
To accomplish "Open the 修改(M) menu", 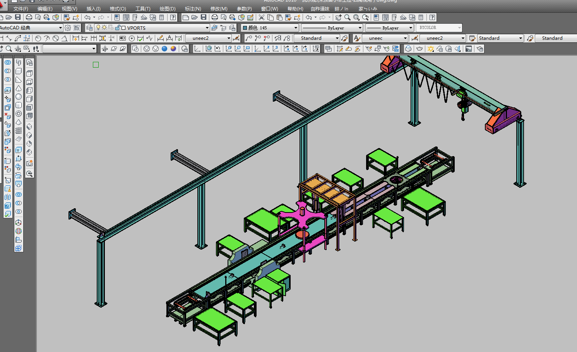I will (219, 9).
